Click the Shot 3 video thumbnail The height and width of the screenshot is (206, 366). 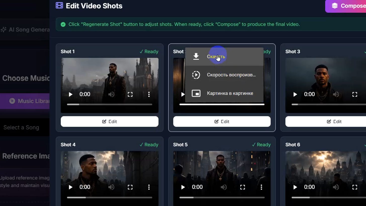coord(326,86)
